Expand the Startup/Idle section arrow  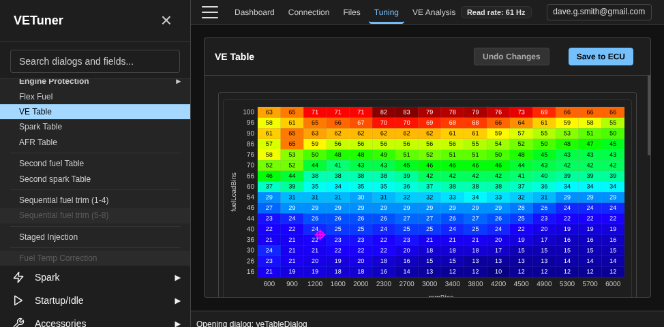pos(178,300)
